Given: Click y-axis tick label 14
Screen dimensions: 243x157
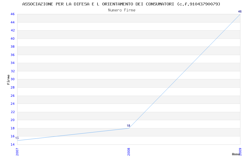Looking at the screenshot, I should click(13, 144).
